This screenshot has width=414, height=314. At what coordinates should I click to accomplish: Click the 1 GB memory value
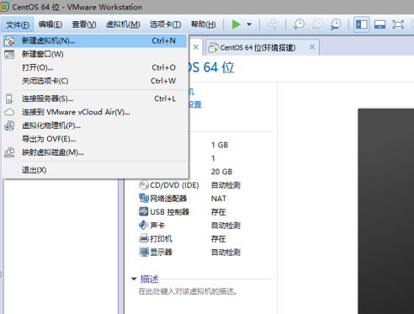[x=220, y=145]
